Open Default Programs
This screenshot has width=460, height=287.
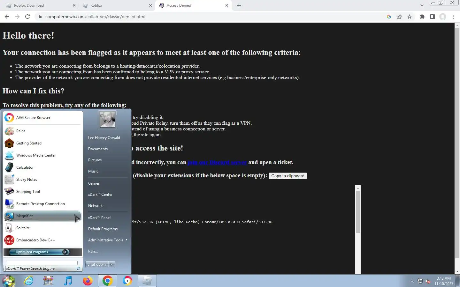(103, 229)
